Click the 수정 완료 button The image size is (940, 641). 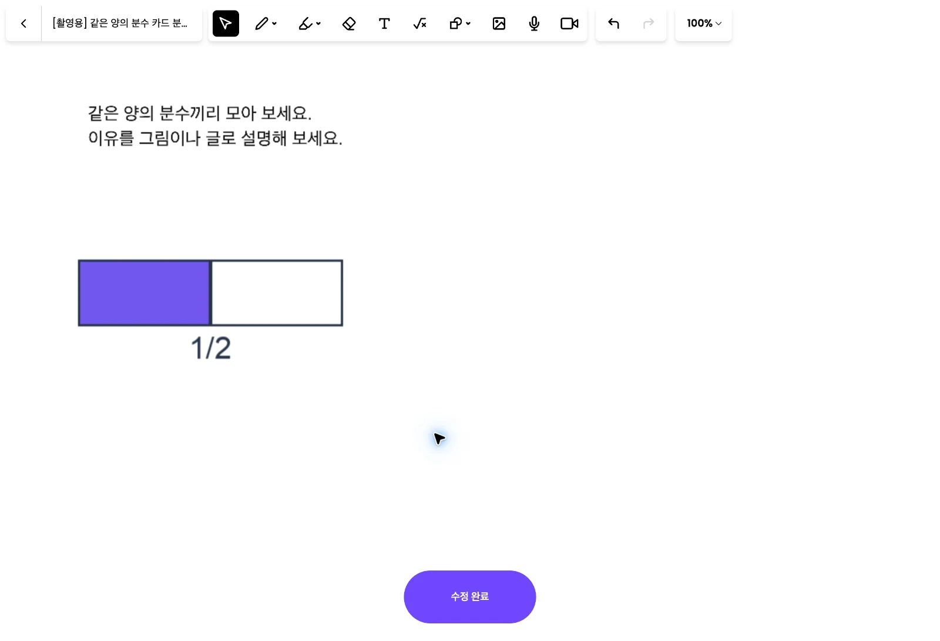470,596
